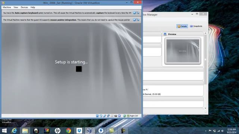Click the network adapter status icon
Image resolution: width=239 pixels, height=134 pixels.
pyautogui.click(x=108, y=116)
